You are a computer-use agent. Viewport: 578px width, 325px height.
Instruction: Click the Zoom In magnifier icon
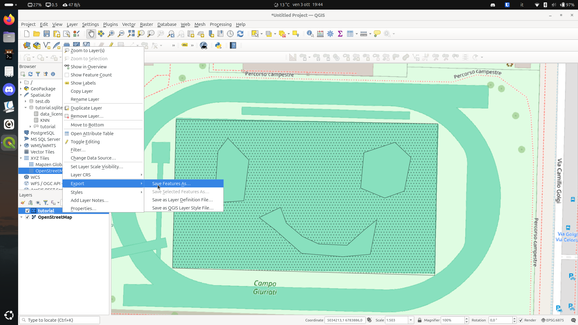111,34
